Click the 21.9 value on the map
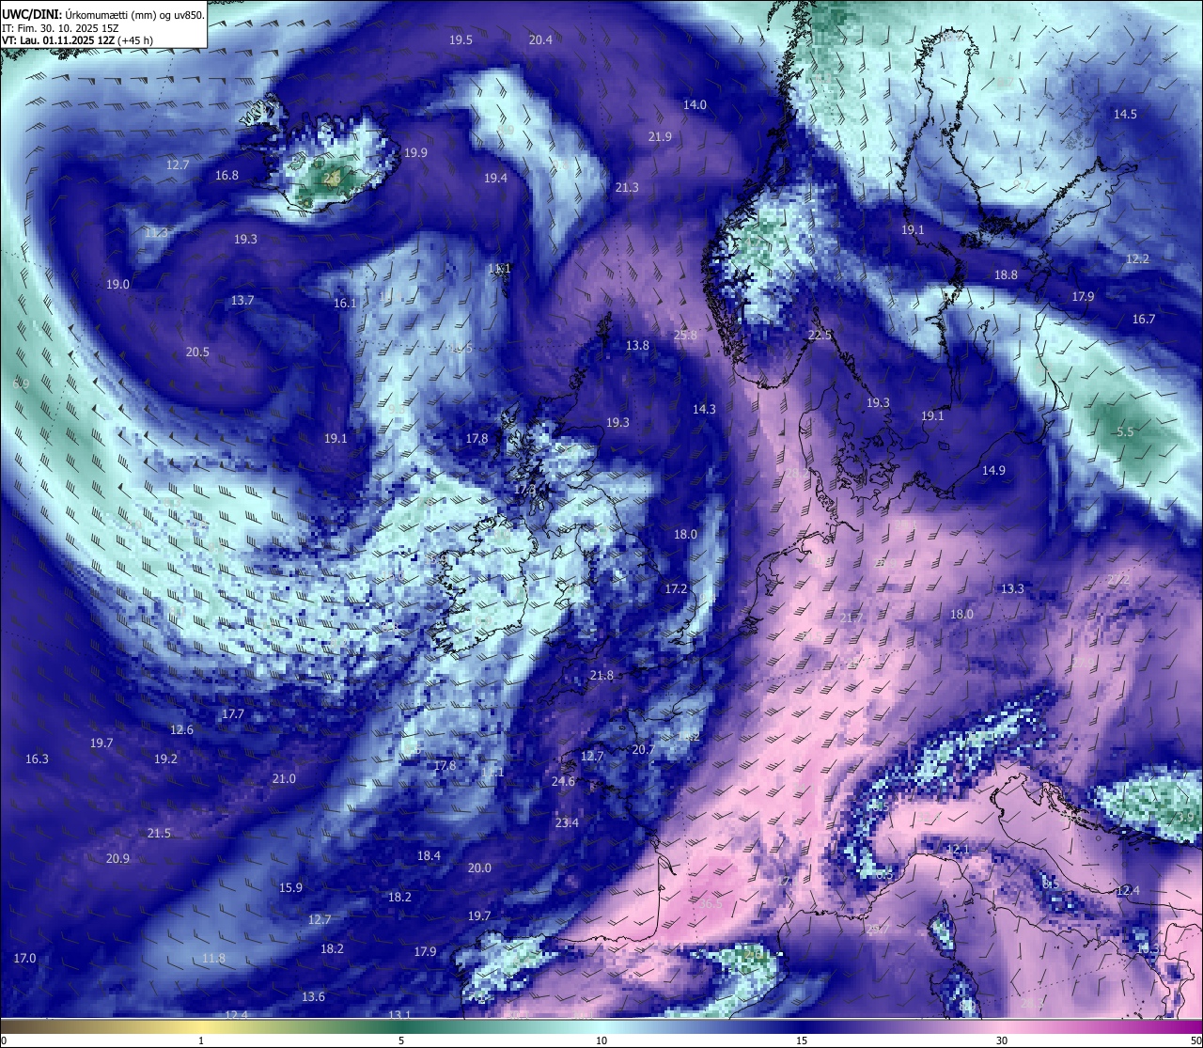Image resolution: width=1203 pixels, height=1048 pixels. click(660, 137)
